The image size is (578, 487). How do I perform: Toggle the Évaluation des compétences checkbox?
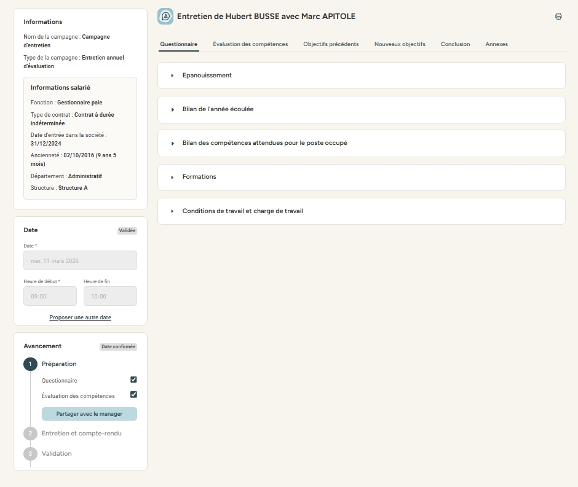pos(133,395)
